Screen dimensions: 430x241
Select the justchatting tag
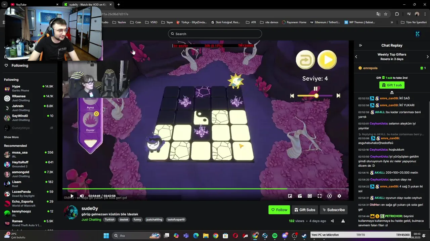tap(154, 220)
